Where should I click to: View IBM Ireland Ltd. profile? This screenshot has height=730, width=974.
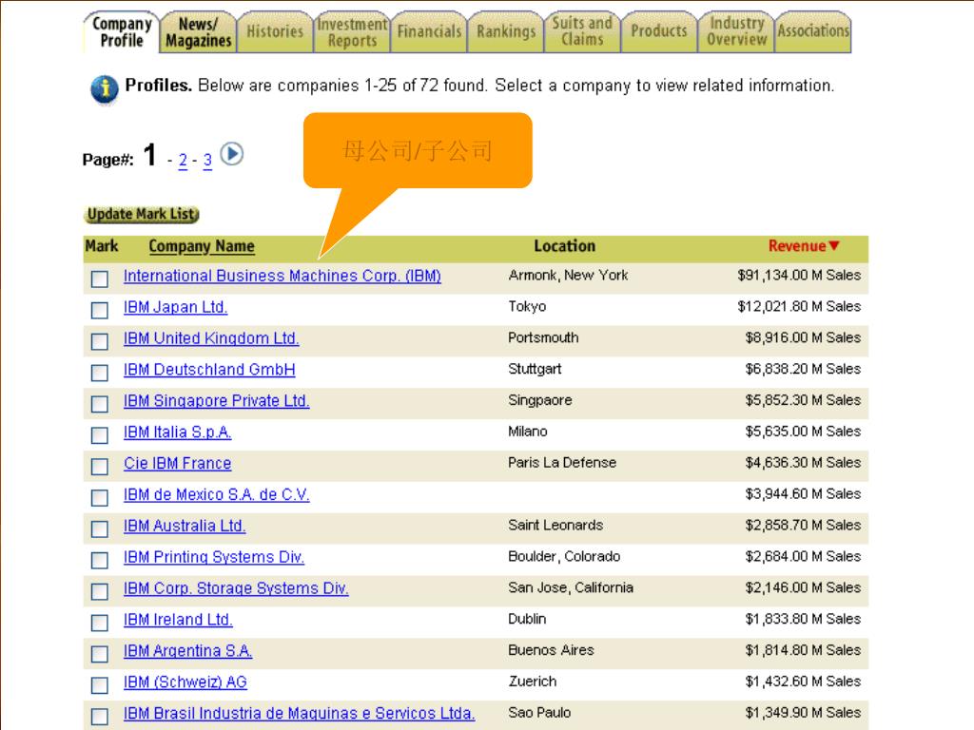[178, 620]
